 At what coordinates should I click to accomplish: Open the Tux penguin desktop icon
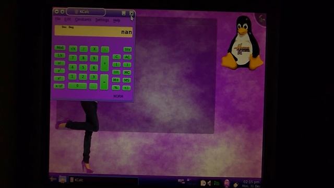242,43
